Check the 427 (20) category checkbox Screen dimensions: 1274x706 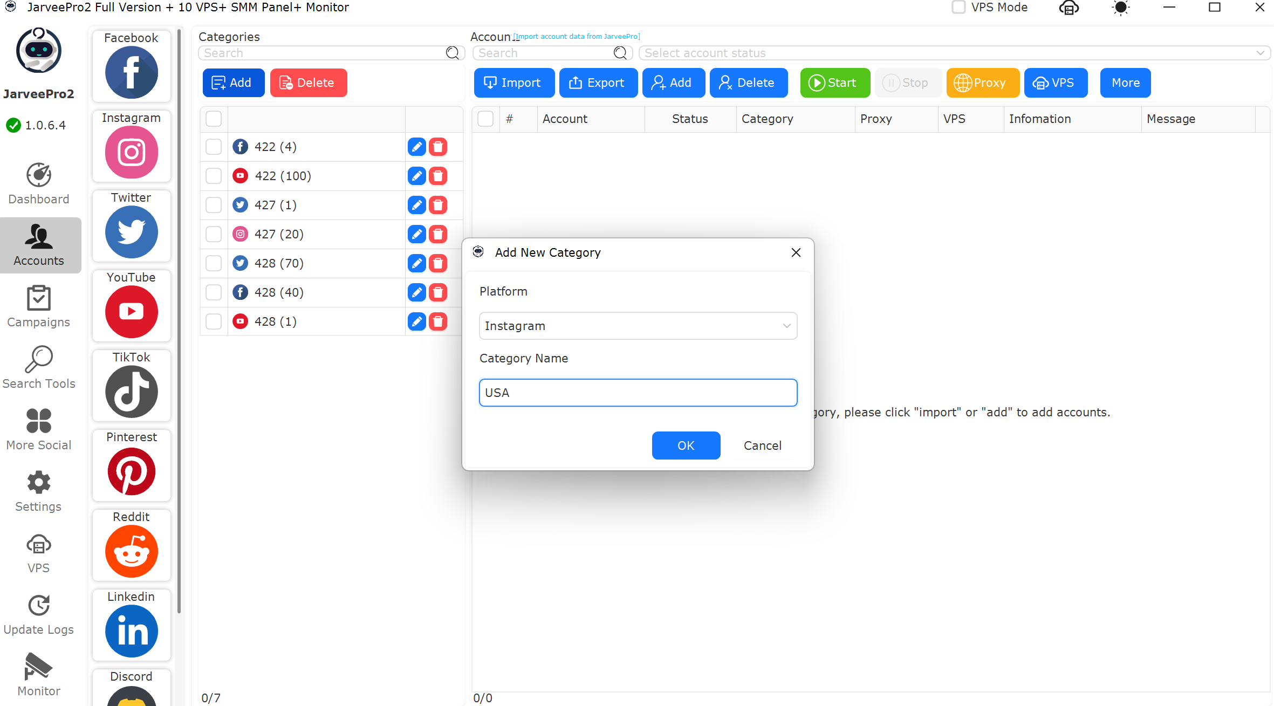point(214,234)
